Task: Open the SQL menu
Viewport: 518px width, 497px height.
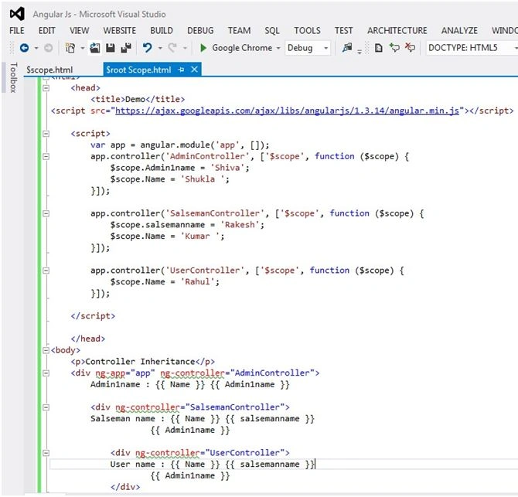Action: point(272,31)
